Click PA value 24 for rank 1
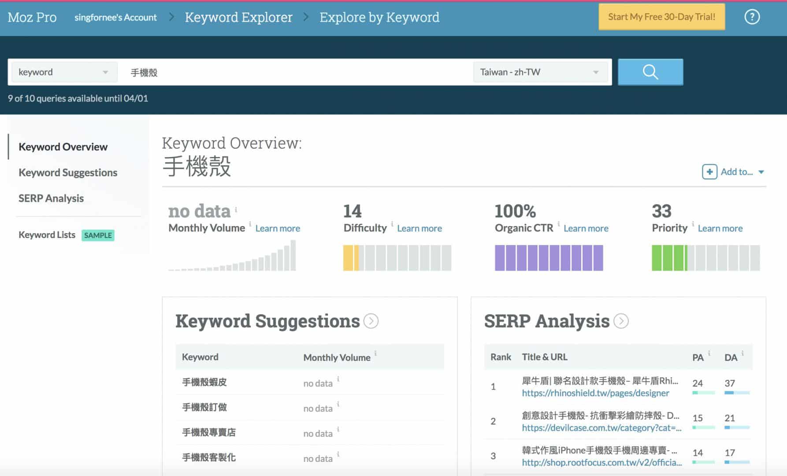This screenshot has width=787, height=476. [698, 383]
